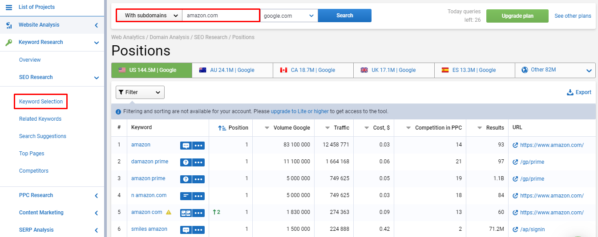Viewport: 598px width, 237px height.
Task: Expand the SERP Analysis section
Action: [97, 230]
